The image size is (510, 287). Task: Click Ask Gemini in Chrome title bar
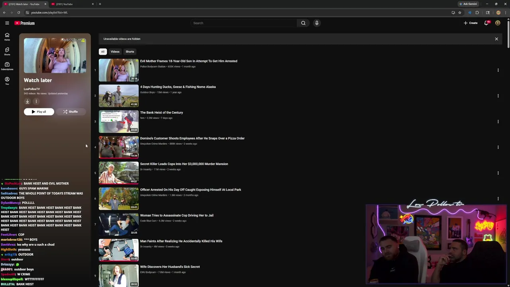coord(468,4)
